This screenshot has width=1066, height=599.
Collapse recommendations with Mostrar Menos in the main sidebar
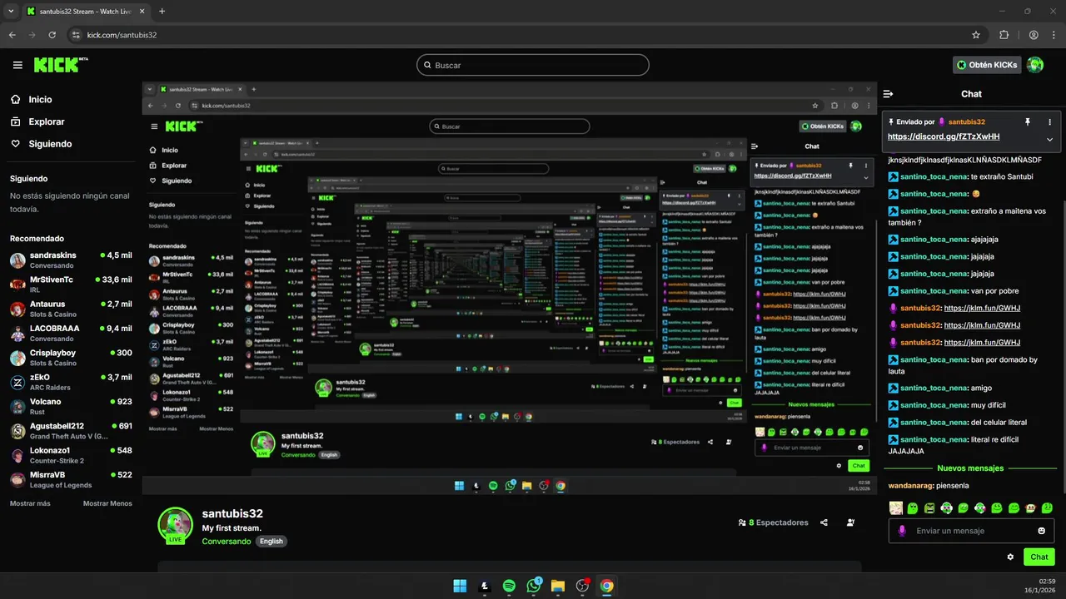pos(107,503)
